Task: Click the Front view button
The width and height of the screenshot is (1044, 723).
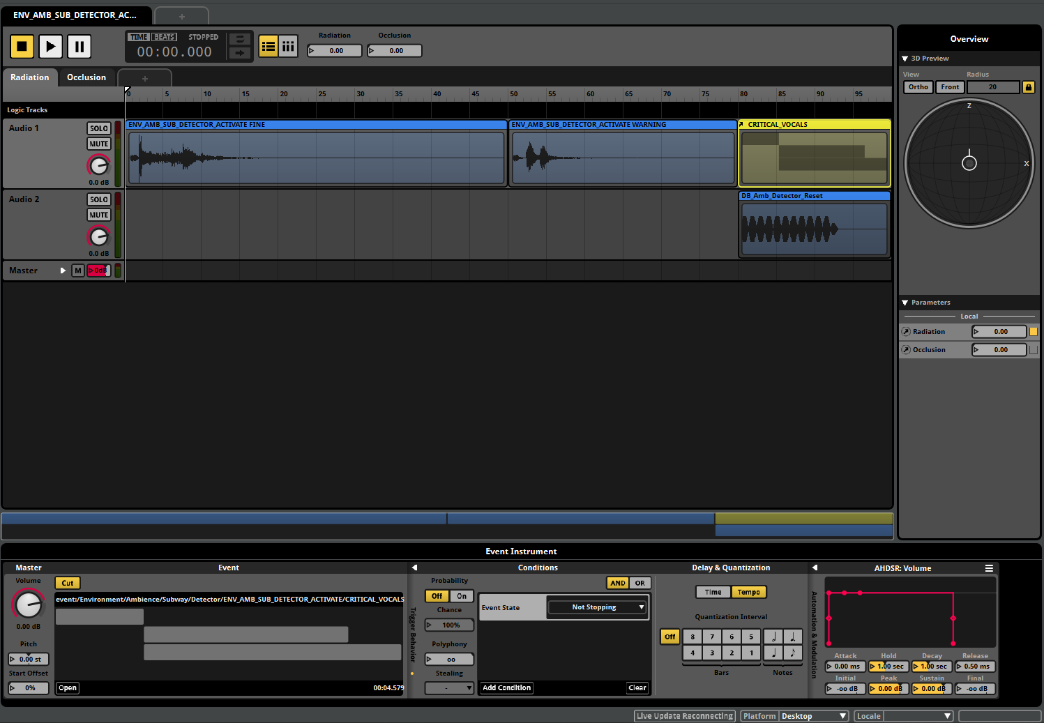Action: [950, 87]
